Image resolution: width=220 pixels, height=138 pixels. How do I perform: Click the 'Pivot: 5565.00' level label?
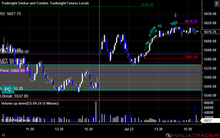[x=12, y=71]
